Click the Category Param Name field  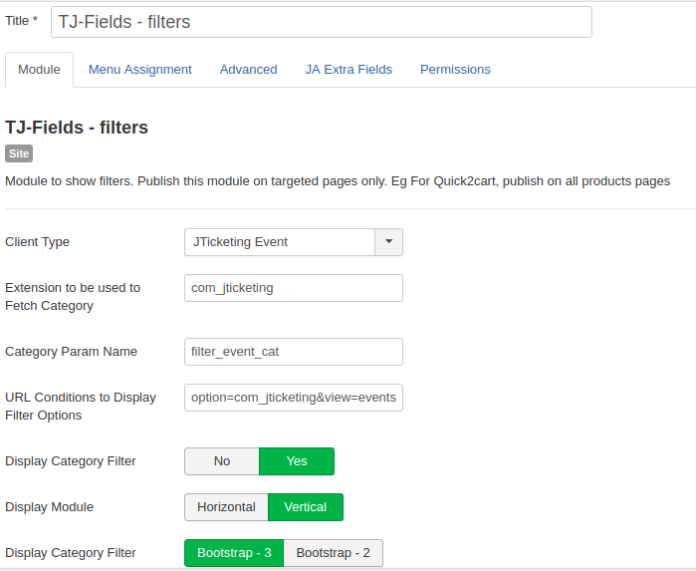pos(293,352)
